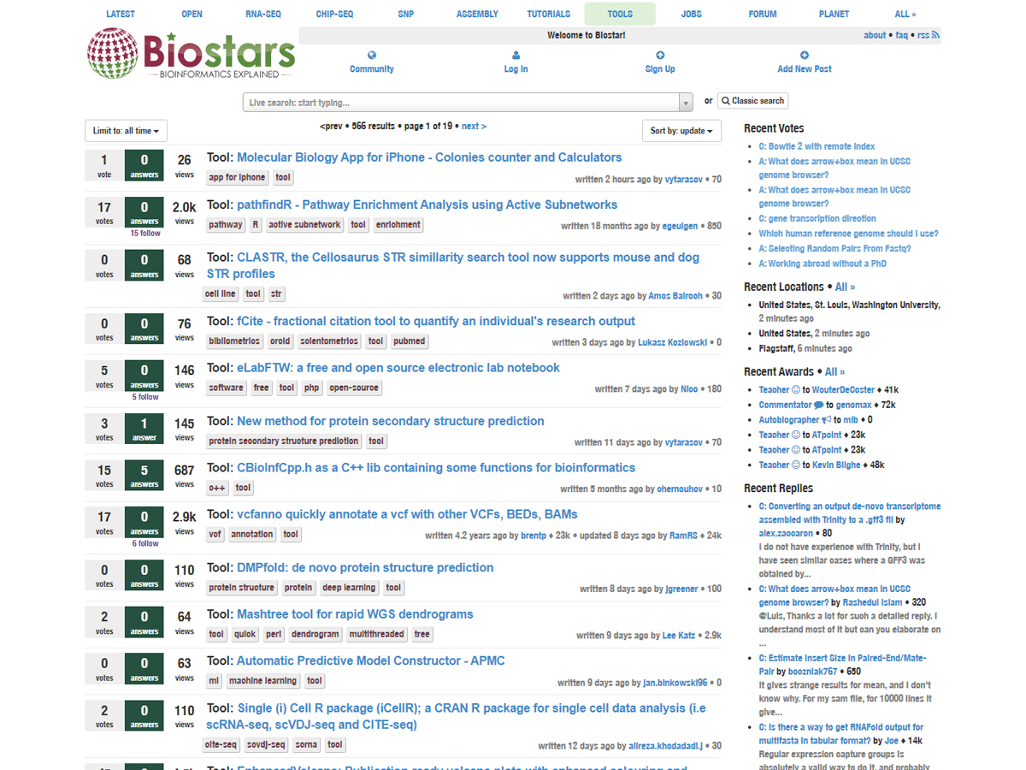Switch to the RNA-SEQ tab
The image size is (1026, 770).
[x=262, y=14]
